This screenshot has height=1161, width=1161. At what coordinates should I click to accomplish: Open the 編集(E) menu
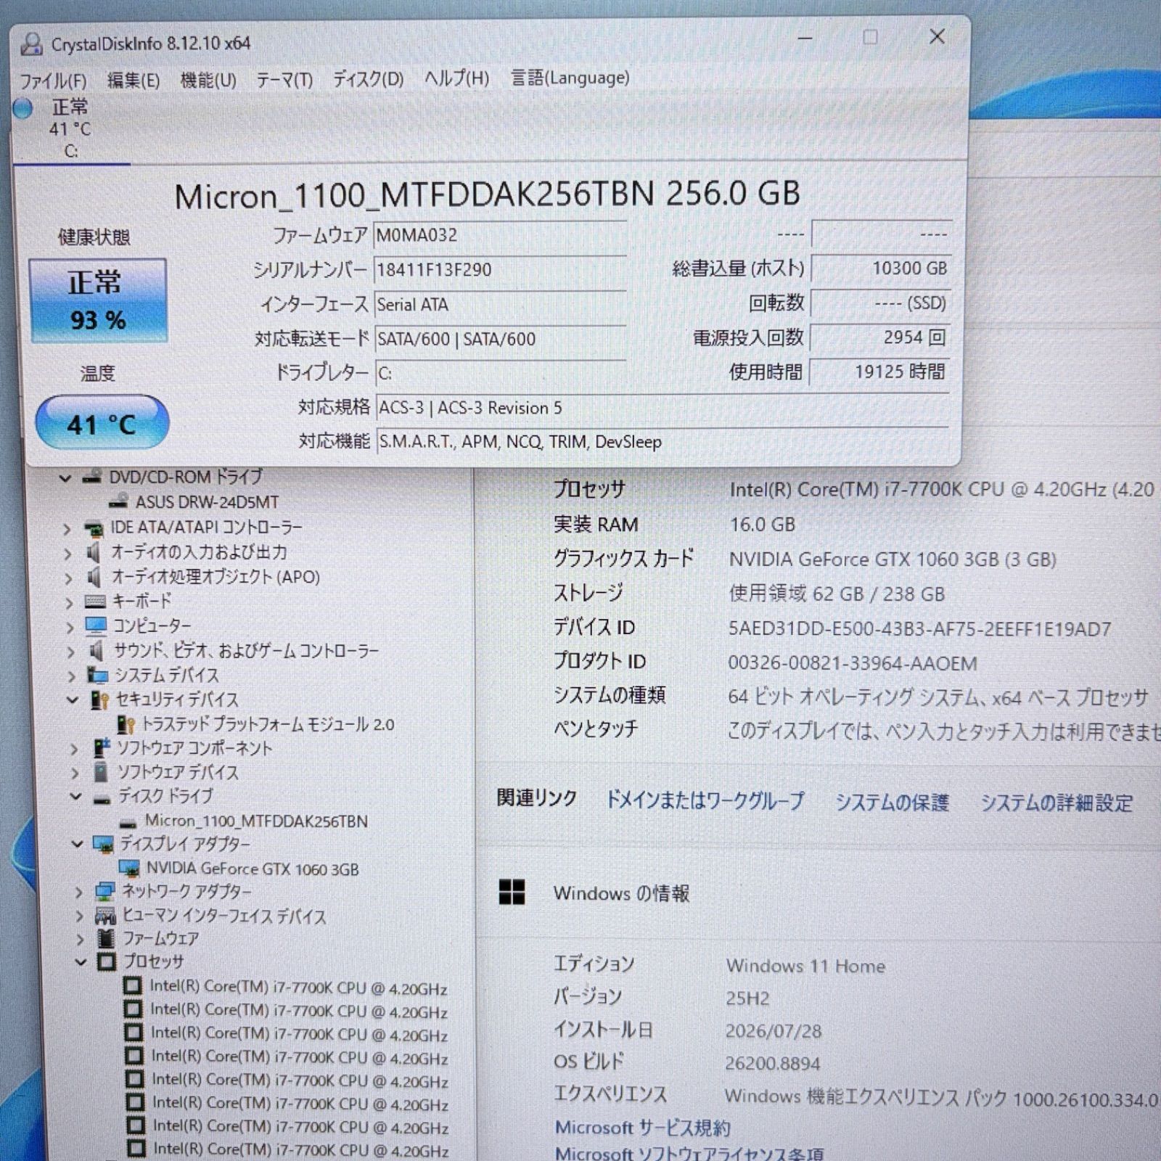coord(134,80)
